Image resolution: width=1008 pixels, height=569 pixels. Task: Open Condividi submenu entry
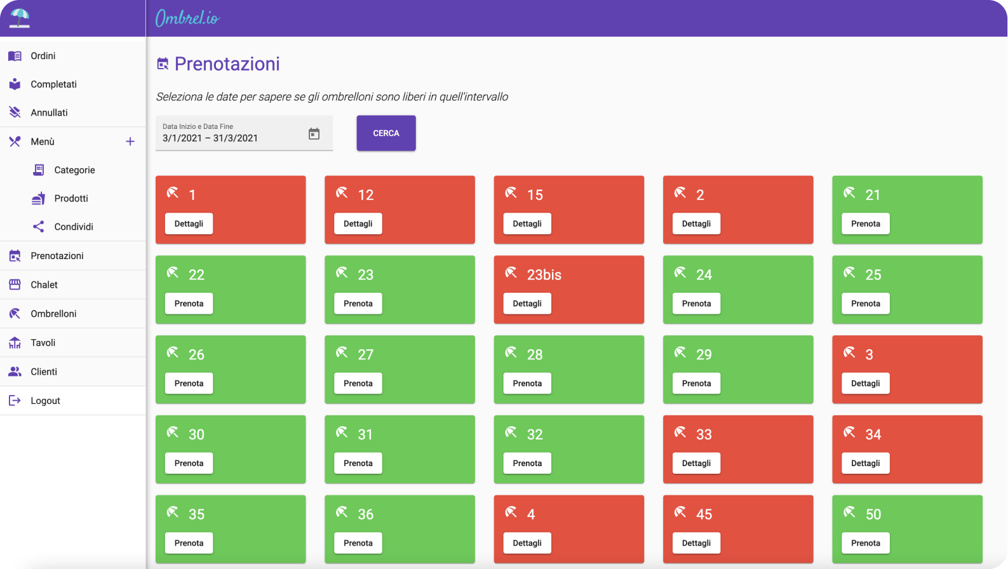click(72, 227)
